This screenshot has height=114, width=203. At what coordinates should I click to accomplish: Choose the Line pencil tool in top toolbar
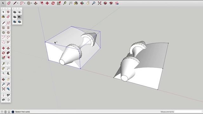(15, 3)
